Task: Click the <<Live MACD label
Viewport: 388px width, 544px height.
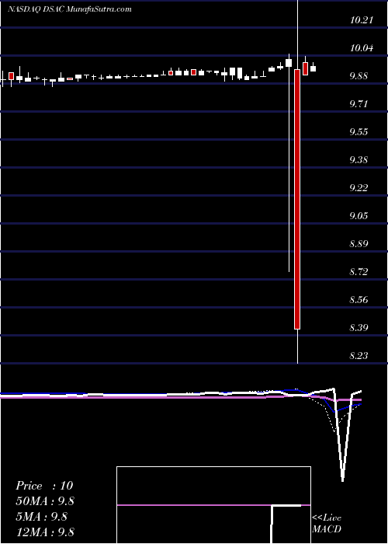Action: tap(327, 524)
